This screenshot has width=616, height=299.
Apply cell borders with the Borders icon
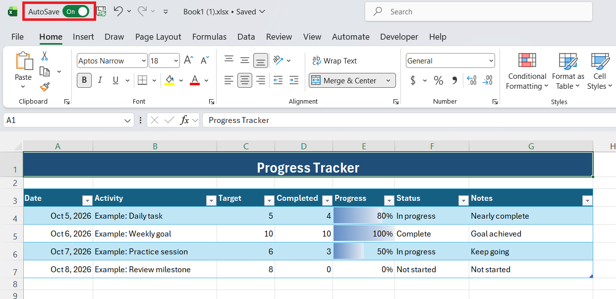coord(143,80)
